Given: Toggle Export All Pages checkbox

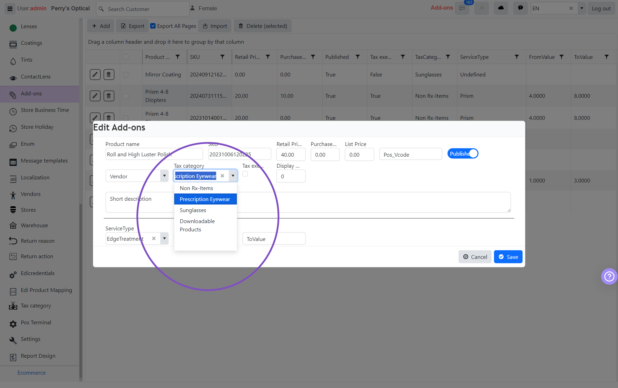Looking at the screenshot, I should tap(153, 26).
